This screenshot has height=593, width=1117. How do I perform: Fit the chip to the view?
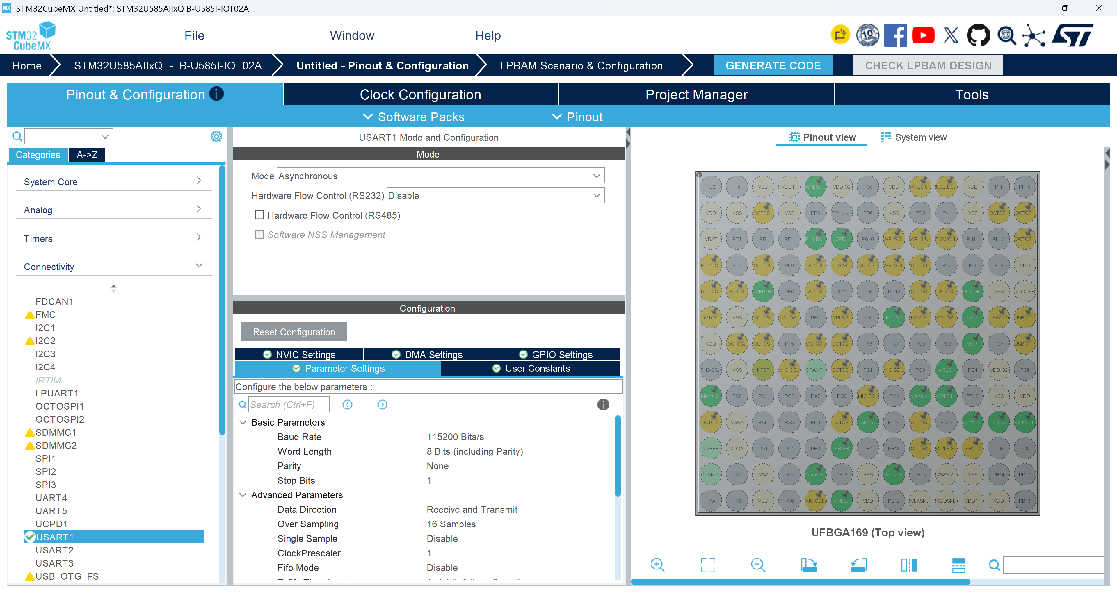(708, 565)
